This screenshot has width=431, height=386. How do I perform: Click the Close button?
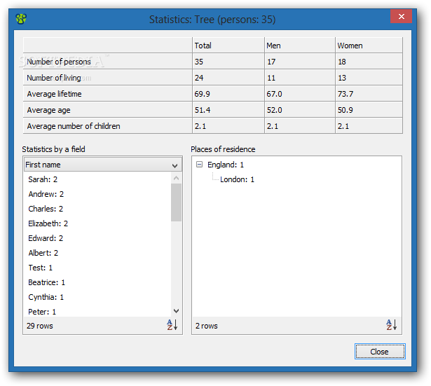(x=380, y=352)
